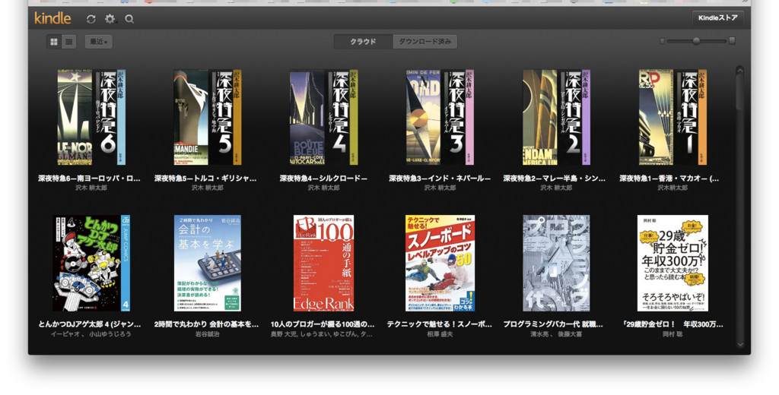Screen dimensions: 779x395
Task: Click title 深夜特急1—香港・マカオ—
Action: point(669,179)
